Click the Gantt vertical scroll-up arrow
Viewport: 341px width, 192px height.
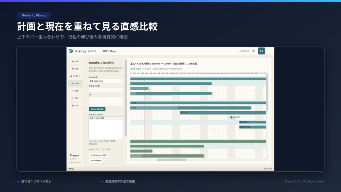pos(267,73)
